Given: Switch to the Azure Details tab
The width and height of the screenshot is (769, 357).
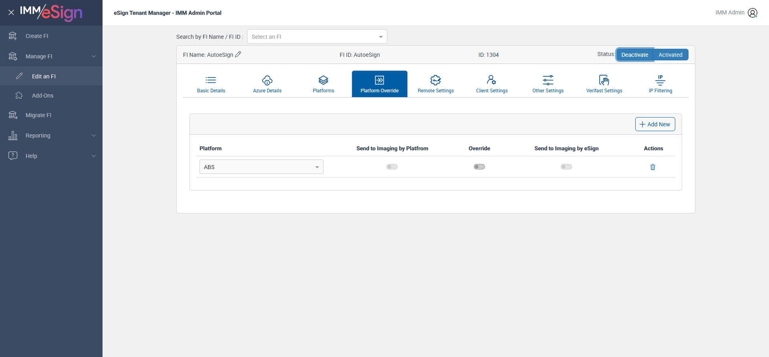Looking at the screenshot, I should click(267, 84).
